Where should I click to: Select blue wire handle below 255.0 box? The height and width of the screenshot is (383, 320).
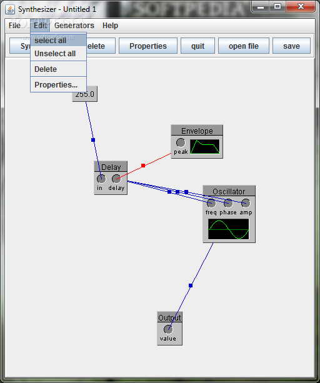point(93,140)
